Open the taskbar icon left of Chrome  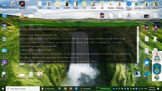click(x=59, y=89)
